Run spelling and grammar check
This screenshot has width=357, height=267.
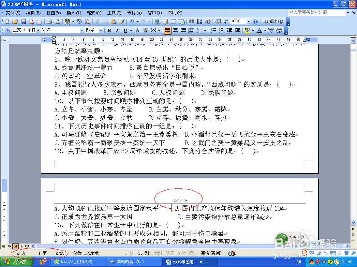(x=79, y=22)
